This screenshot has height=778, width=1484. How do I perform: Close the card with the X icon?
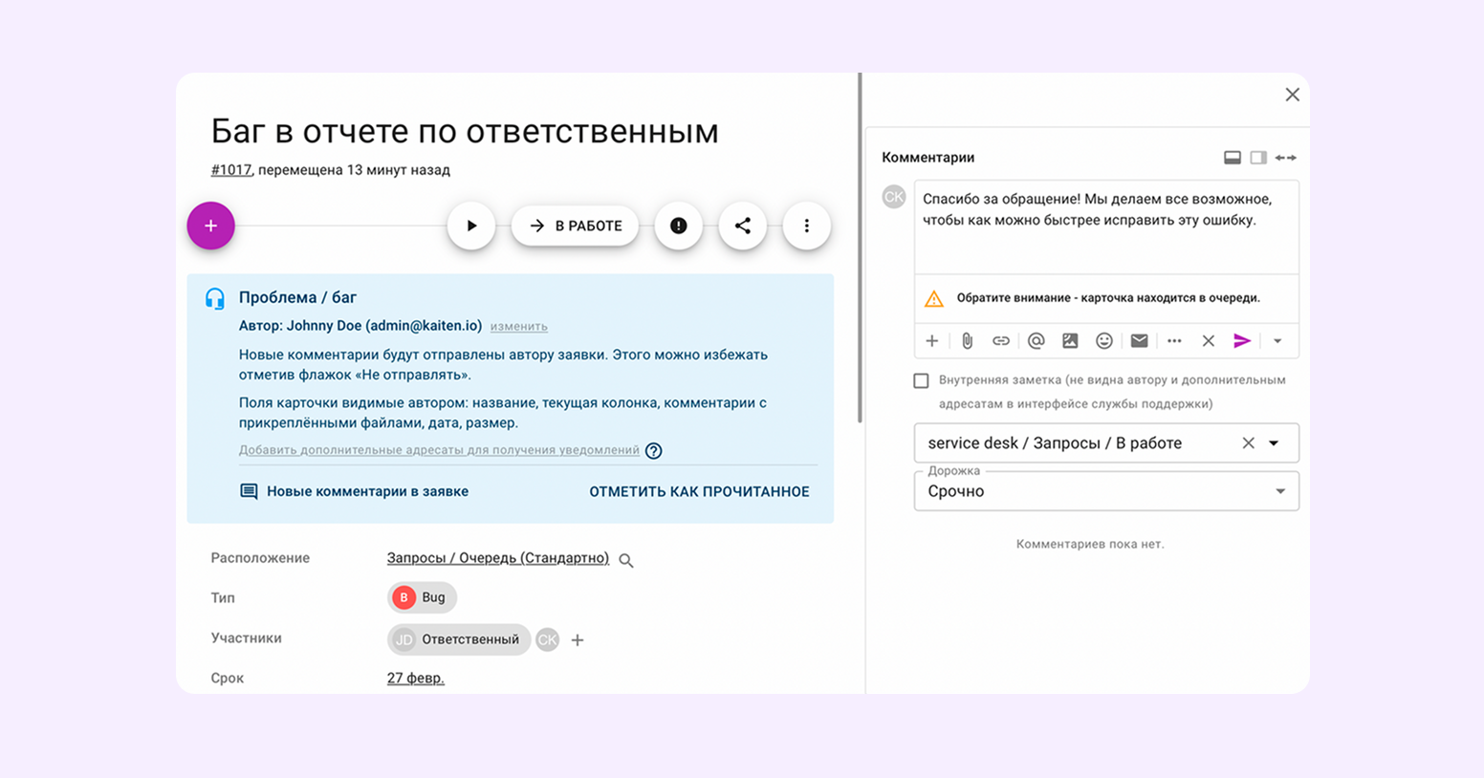click(x=1292, y=95)
